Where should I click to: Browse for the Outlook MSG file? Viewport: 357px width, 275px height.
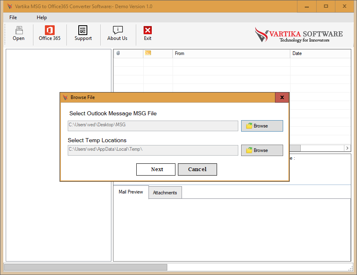tap(262, 126)
